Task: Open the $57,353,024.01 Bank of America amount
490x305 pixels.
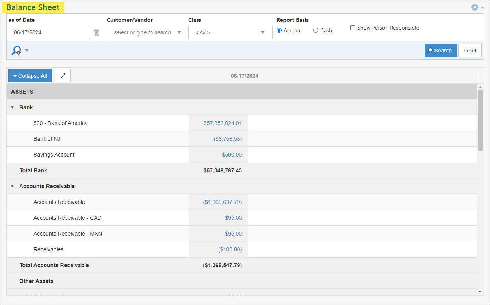Action: pyautogui.click(x=223, y=123)
